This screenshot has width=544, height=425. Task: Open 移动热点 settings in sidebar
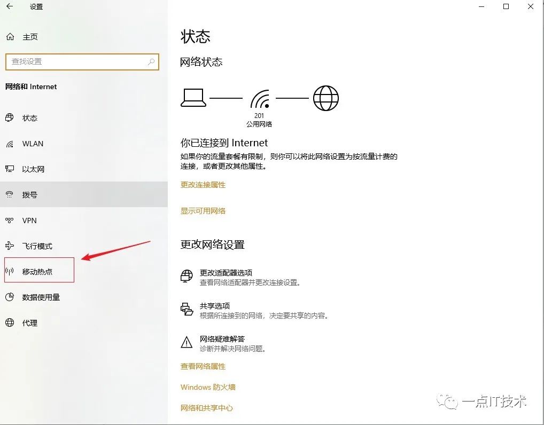(39, 270)
